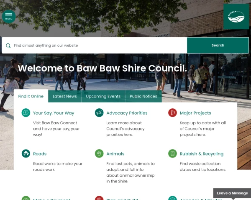
Task: Open the Animals link
Action: coord(115,154)
